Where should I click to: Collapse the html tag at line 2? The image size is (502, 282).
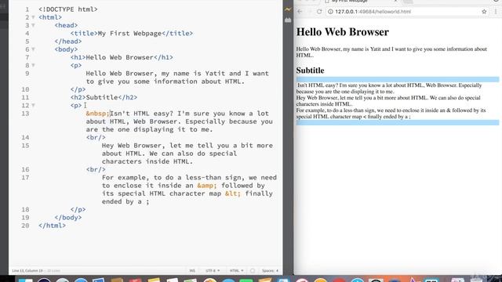pos(33,17)
